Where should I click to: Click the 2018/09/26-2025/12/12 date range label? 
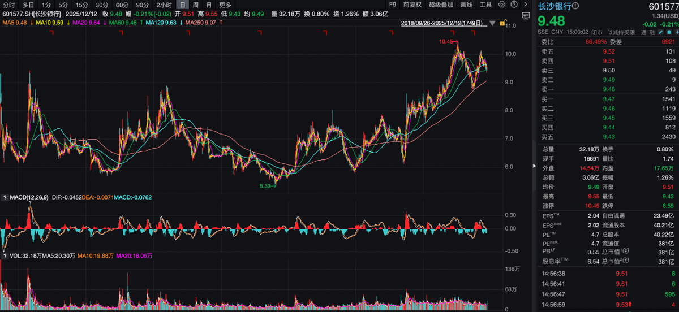pyautogui.click(x=442, y=23)
